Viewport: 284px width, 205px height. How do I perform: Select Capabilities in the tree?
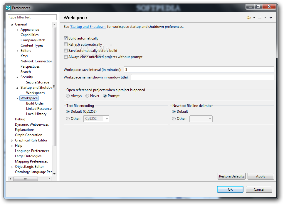point(30,35)
